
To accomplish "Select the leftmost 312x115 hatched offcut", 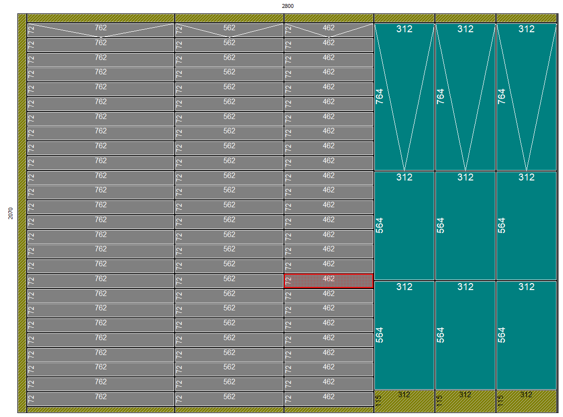I will (404, 402).
